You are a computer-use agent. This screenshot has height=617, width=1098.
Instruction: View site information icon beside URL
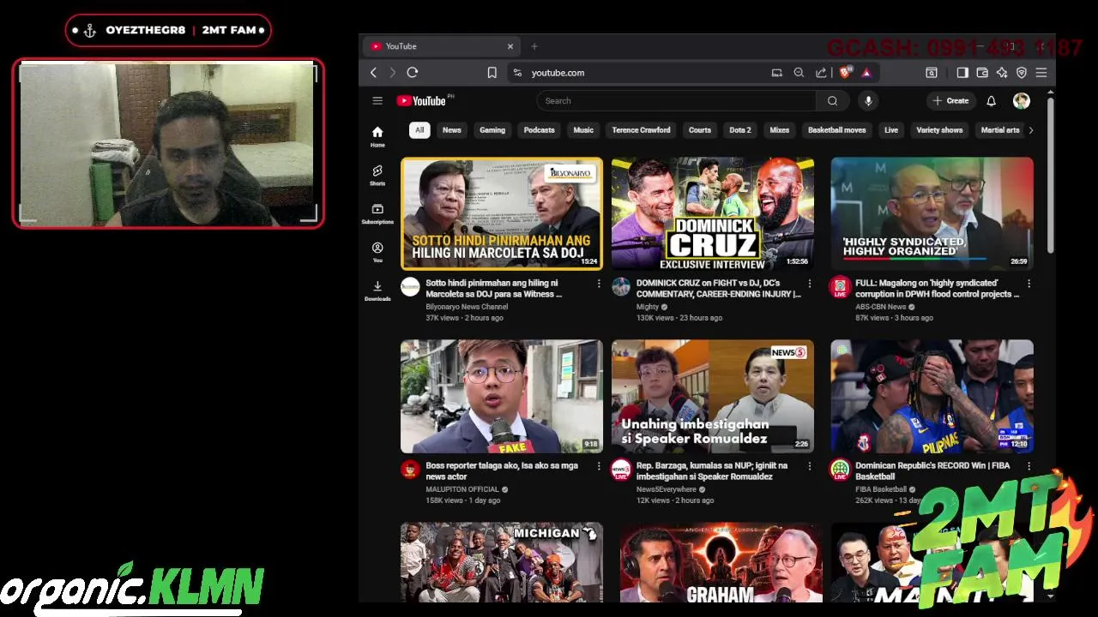[x=516, y=73]
